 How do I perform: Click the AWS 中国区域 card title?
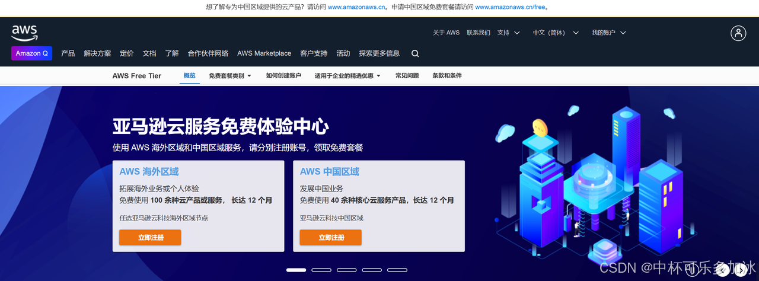(x=330, y=172)
